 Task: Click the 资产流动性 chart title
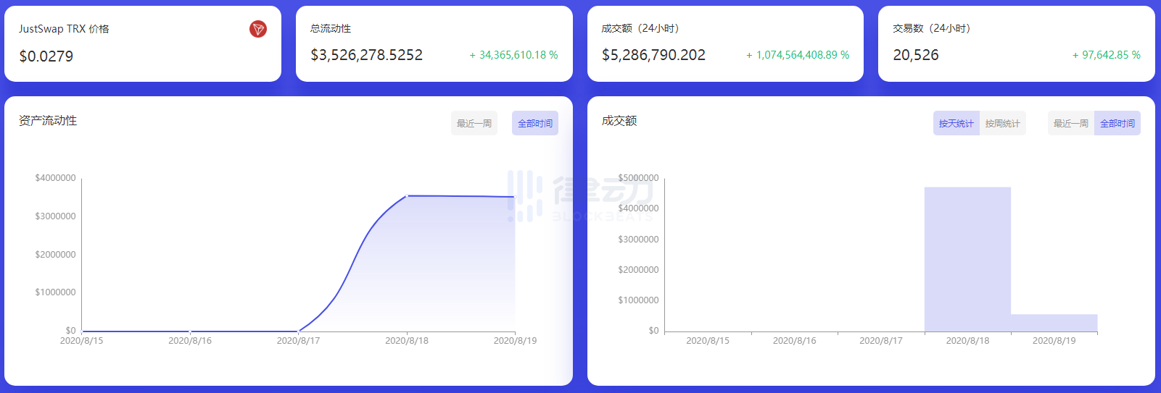pyautogui.click(x=48, y=120)
